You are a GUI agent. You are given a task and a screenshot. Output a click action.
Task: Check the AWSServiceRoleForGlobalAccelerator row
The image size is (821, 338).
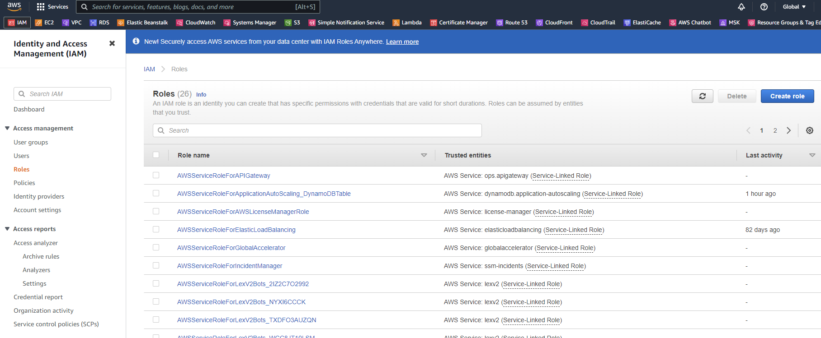click(156, 247)
